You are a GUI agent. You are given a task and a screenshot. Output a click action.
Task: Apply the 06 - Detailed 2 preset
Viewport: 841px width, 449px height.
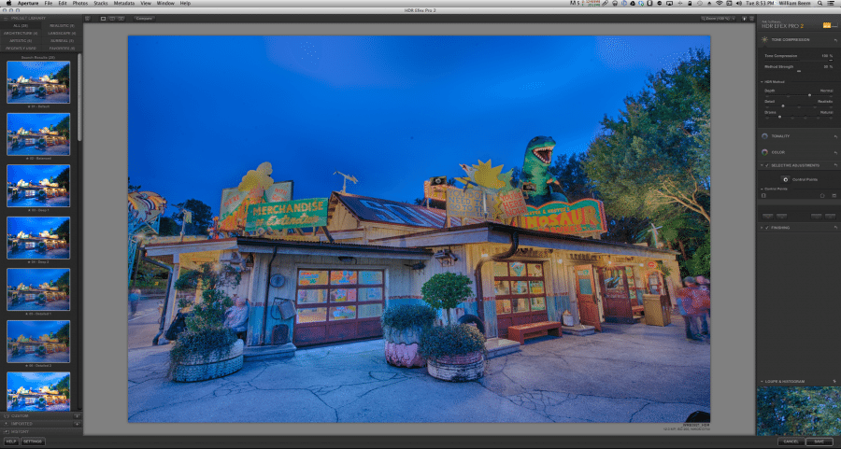(38, 342)
